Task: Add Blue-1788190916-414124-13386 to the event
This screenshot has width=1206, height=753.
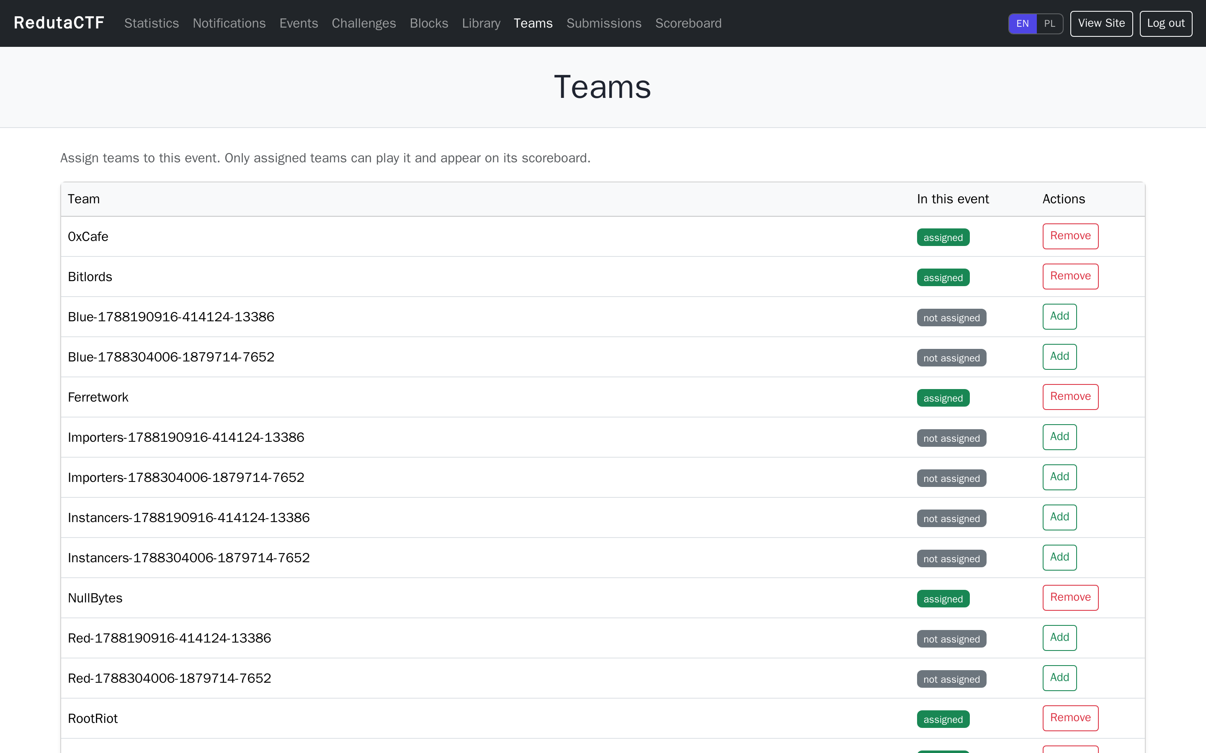Action: pyautogui.click(x=1059, y=316)
